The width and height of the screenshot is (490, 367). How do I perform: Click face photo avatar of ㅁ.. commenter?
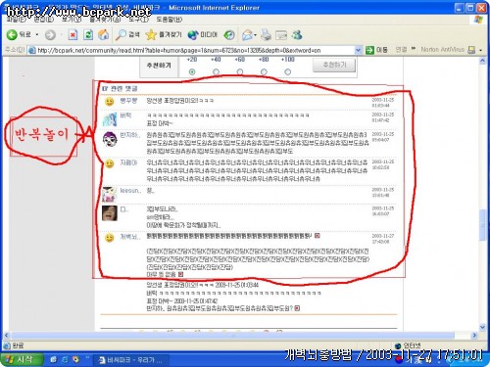click(x=110, y=213)
